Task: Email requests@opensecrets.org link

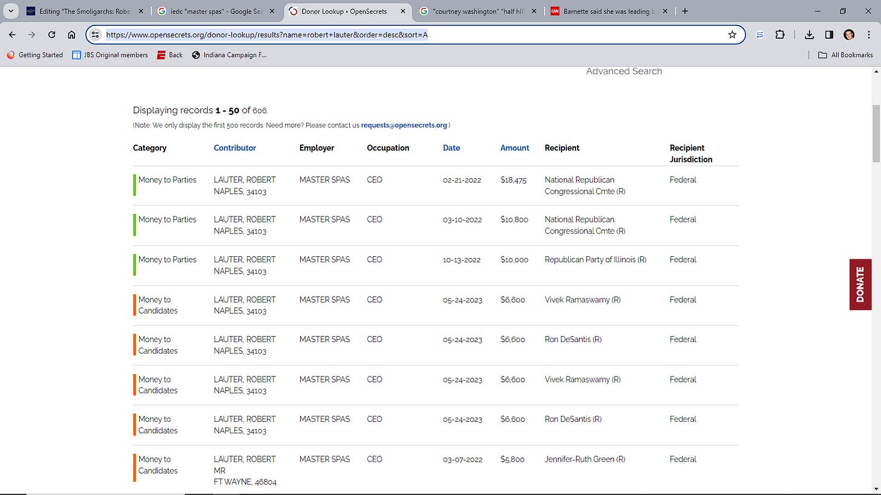Action: coord(404,125)
